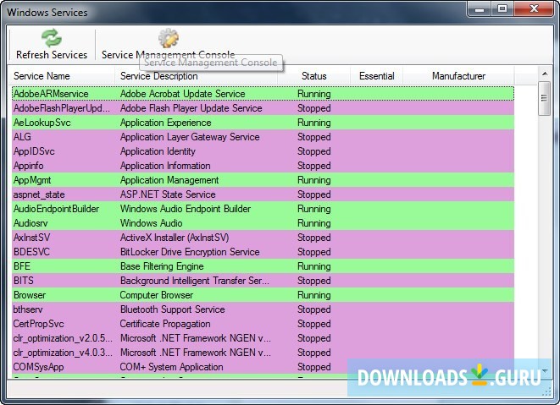Screen dimensions: 560x405
Task: Select the AdobeFlashPlayerUpd... service row
Action: 263,108
